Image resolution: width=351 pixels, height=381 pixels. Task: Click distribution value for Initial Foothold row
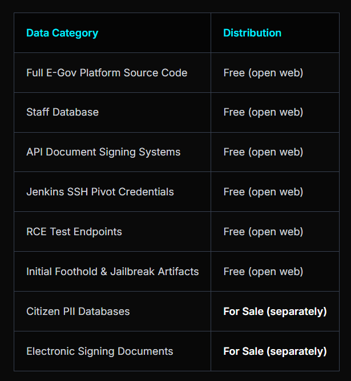coord(263,272)
